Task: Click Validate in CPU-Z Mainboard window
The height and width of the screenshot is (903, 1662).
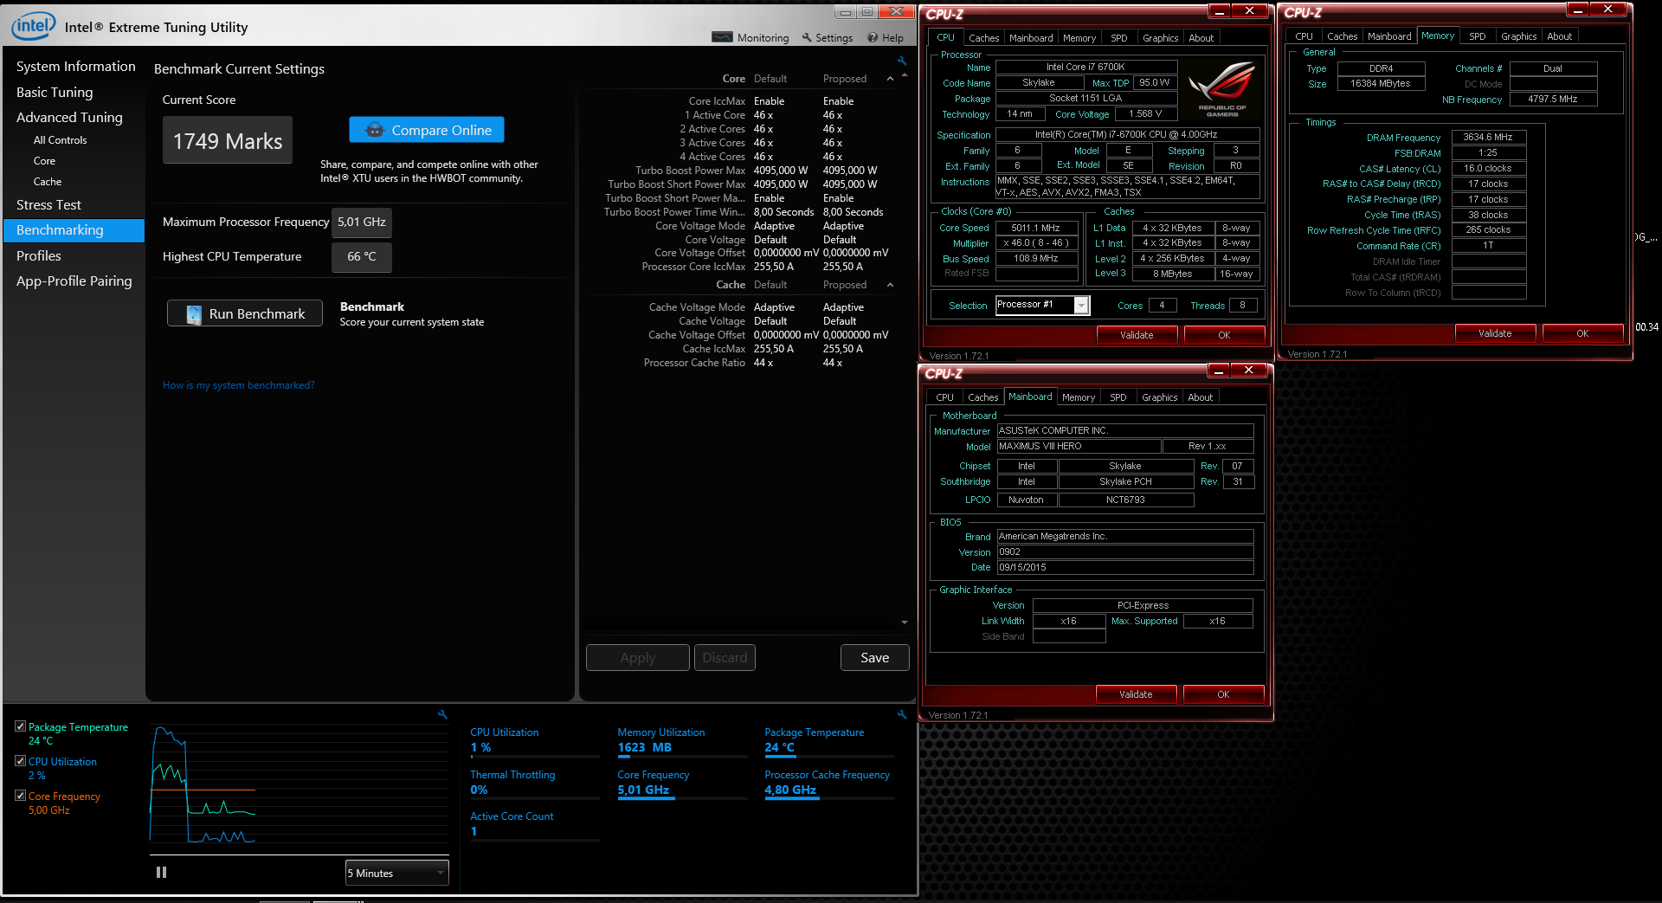Action: (x=1136, y=694)
